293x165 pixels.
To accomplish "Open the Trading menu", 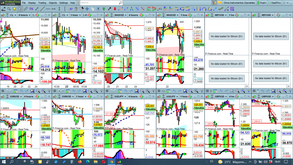I will coord(42,3).
